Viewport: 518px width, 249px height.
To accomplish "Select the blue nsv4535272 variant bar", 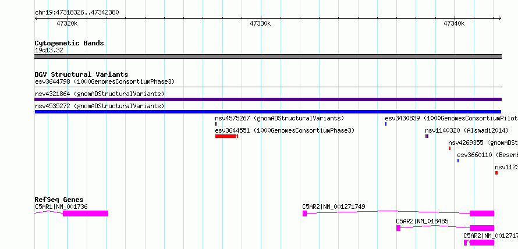I will tap(268, 112).
